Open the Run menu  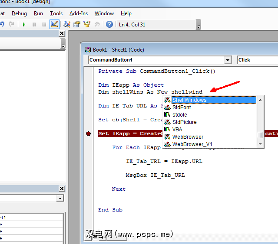click(x=38, y=13)
